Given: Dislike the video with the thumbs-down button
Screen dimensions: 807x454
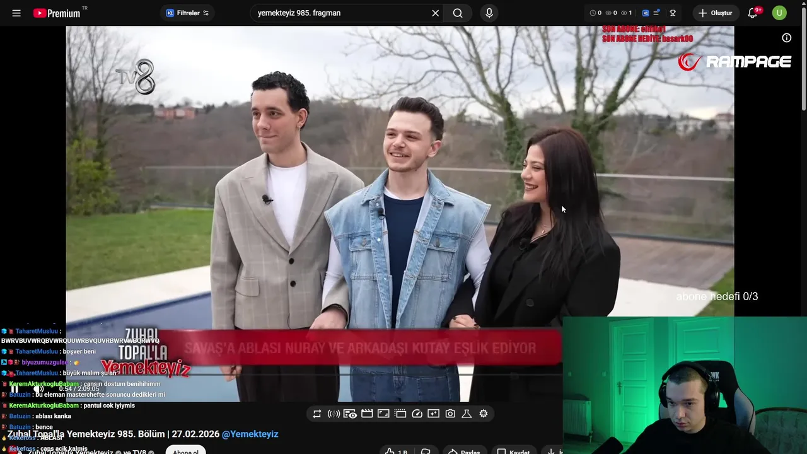Looking at the screenshot, I should [426, 451].
